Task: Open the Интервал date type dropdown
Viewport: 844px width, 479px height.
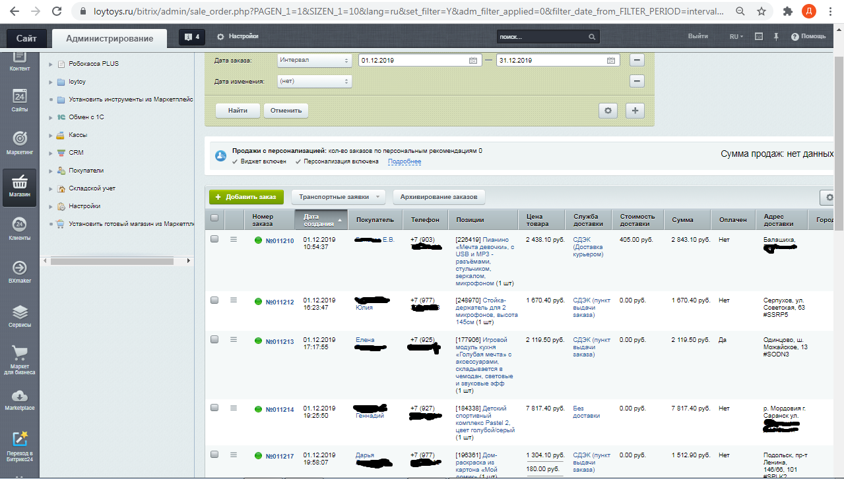Action: [315, 61]
